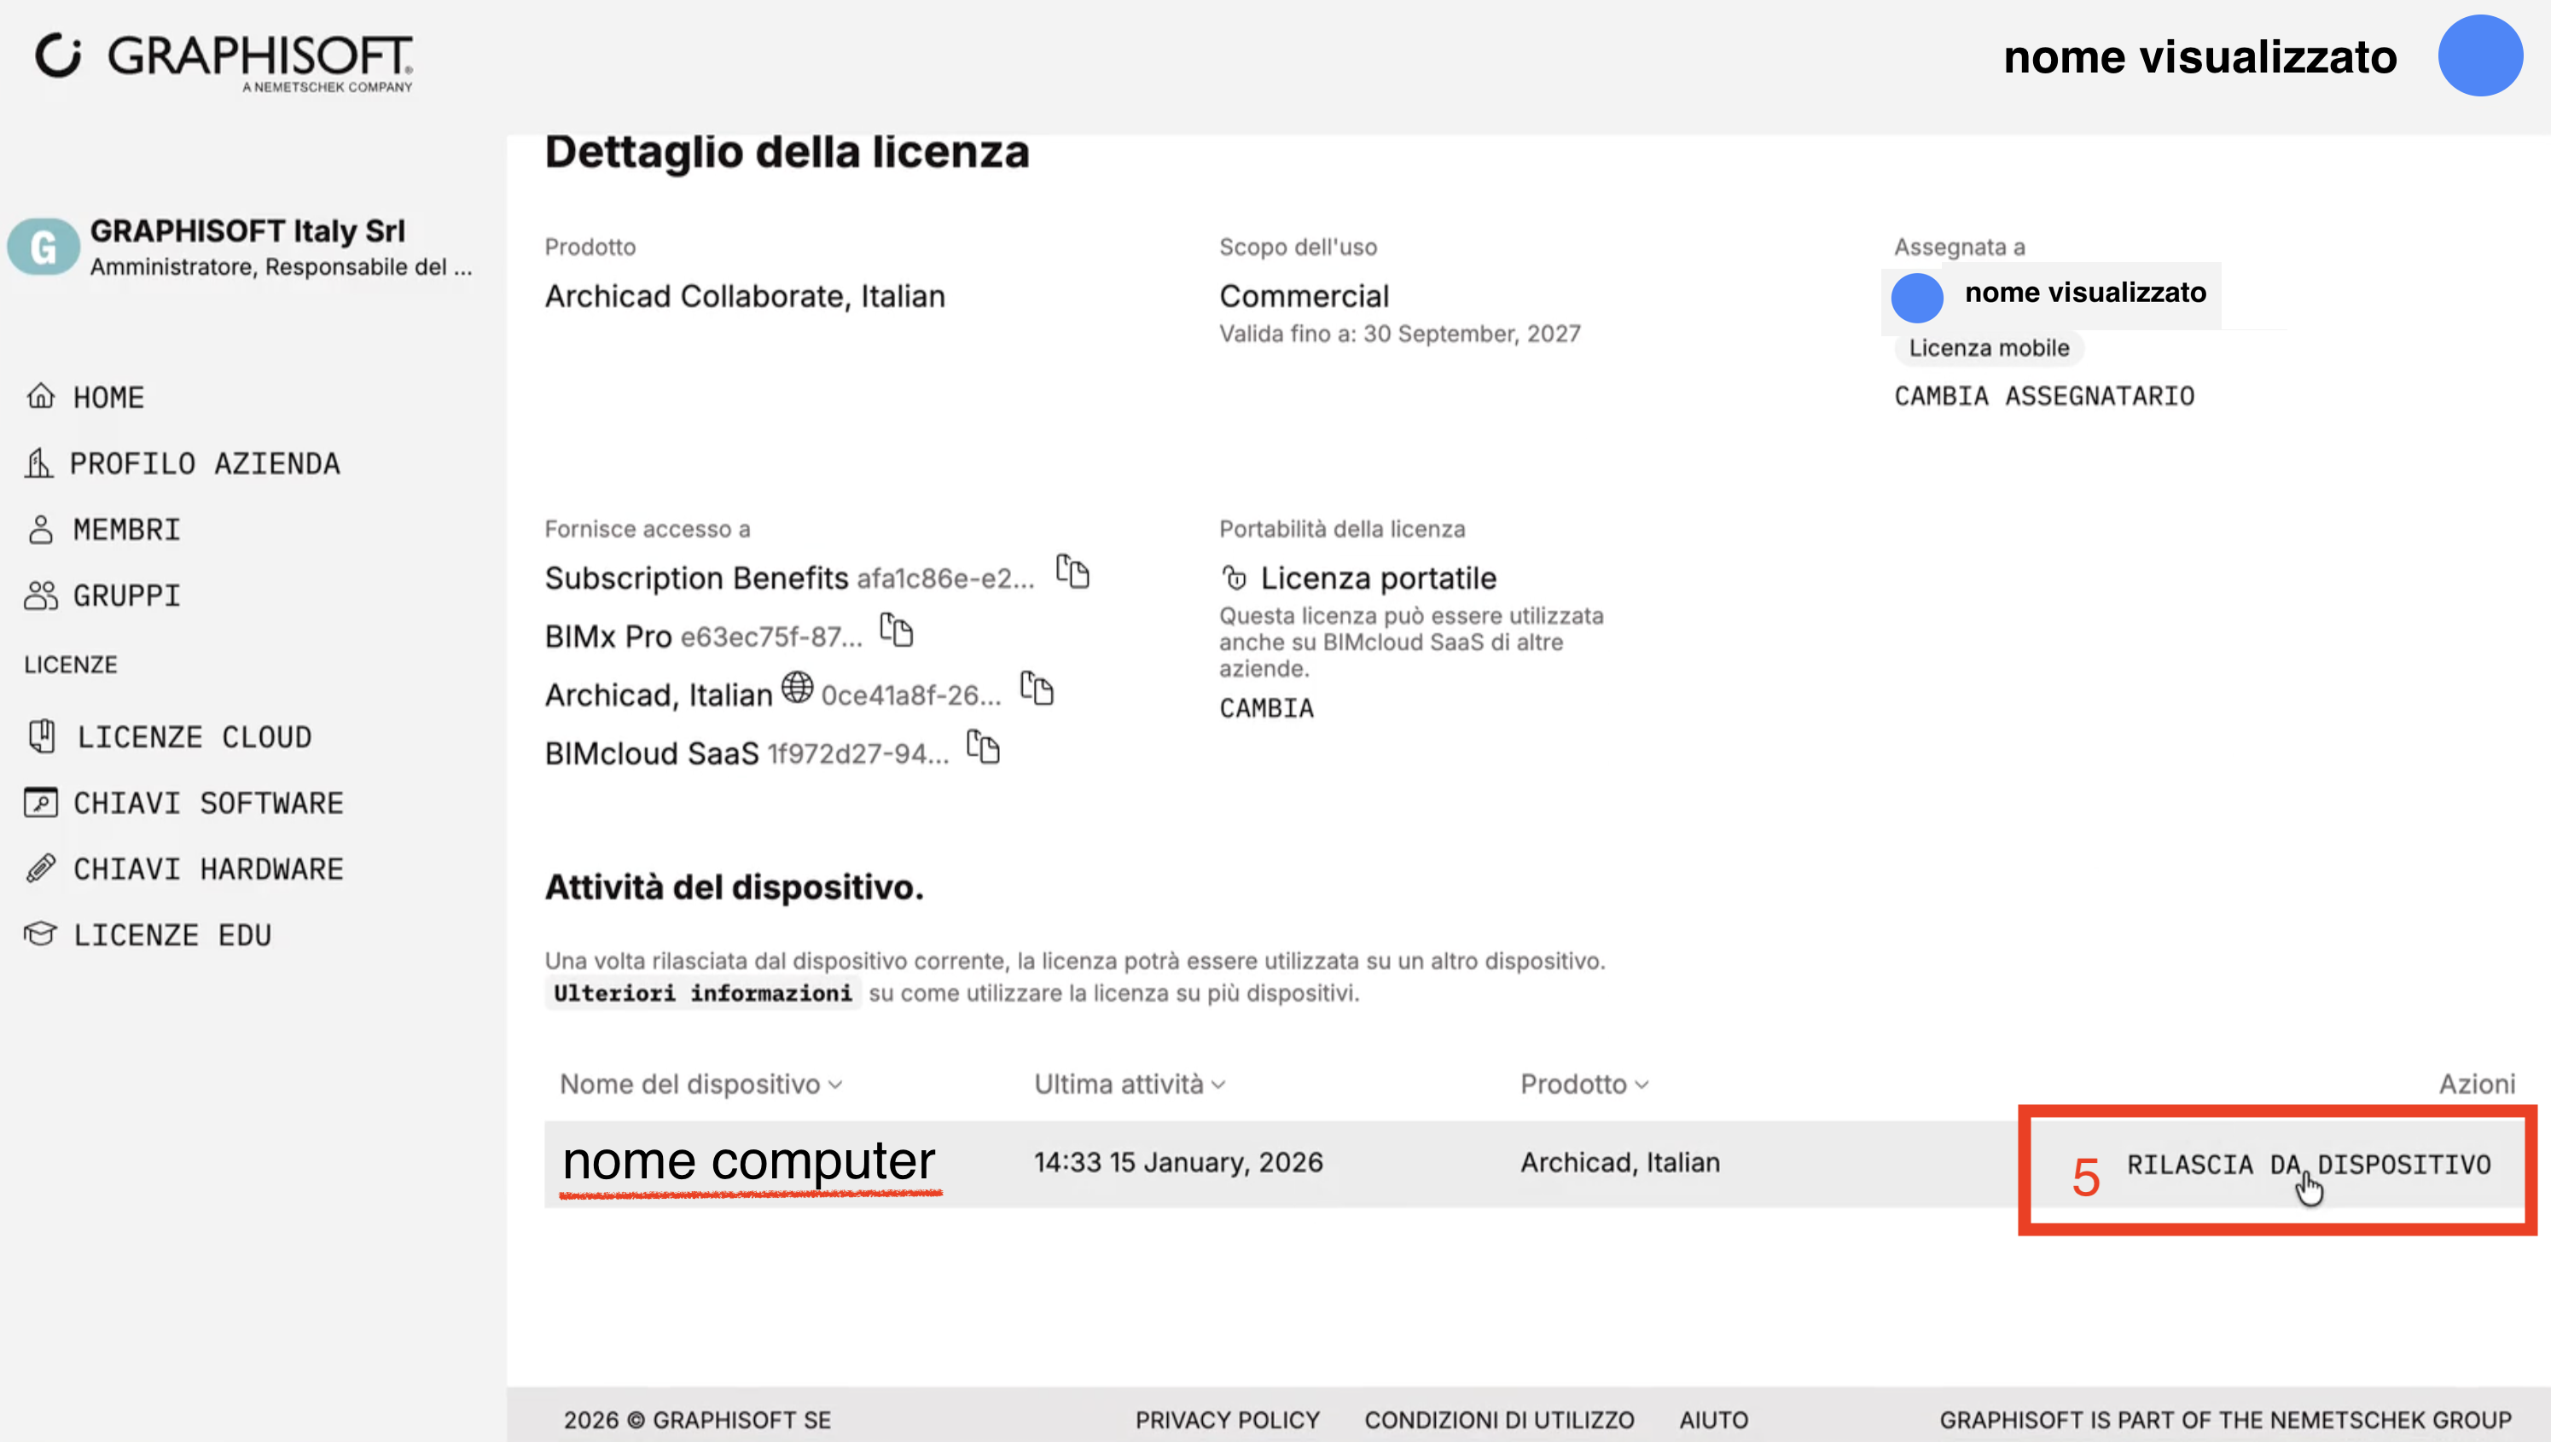Image resolution: width=2551 pixels, height=1442 pixels.
Task: Click Valida fino a: 30 September, 2027
Action: coord(1399,333)
